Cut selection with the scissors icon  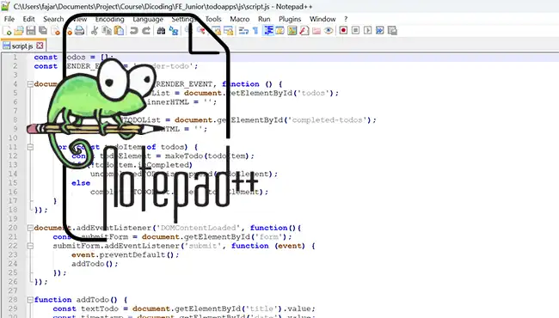95,31
